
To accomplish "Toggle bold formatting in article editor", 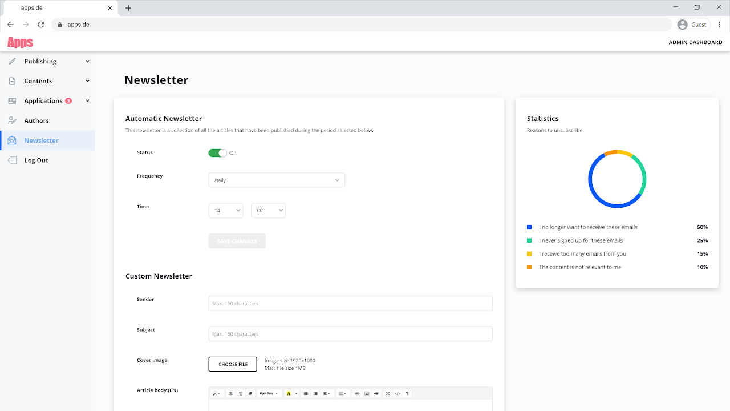I will pos(231,393).
